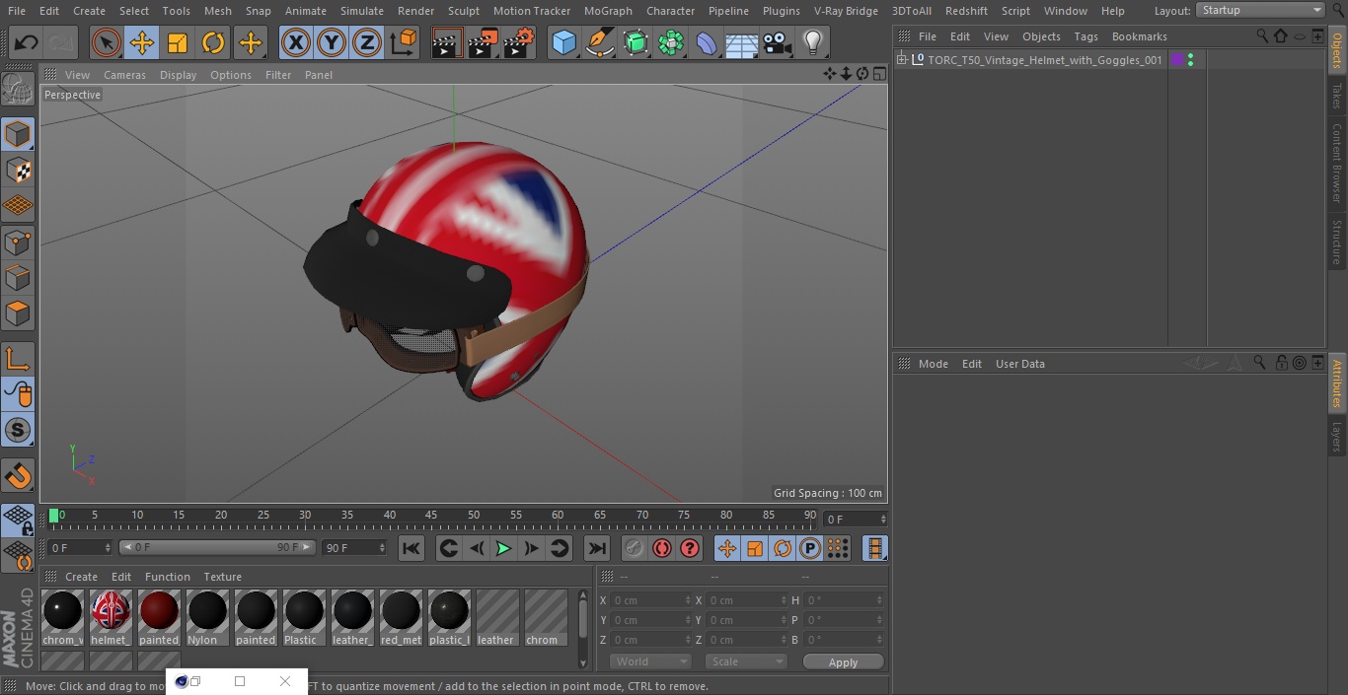Screen dimensions: 1348x695
Task: Switch to Texture mode in left toolbar
Action: tap(18, 171)
